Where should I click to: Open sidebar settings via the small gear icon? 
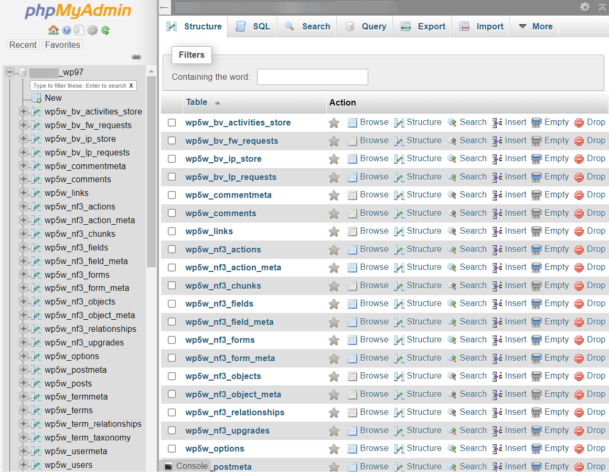(92, 30)
